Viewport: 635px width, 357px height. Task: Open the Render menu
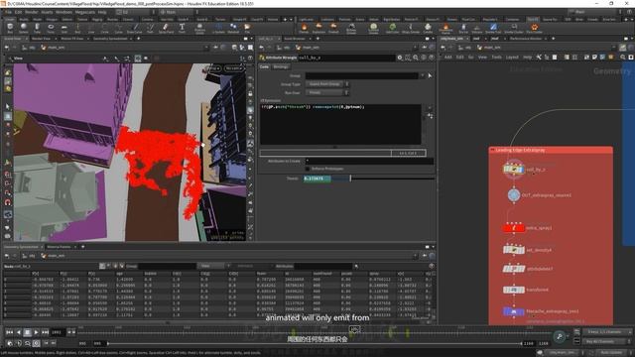32,12
